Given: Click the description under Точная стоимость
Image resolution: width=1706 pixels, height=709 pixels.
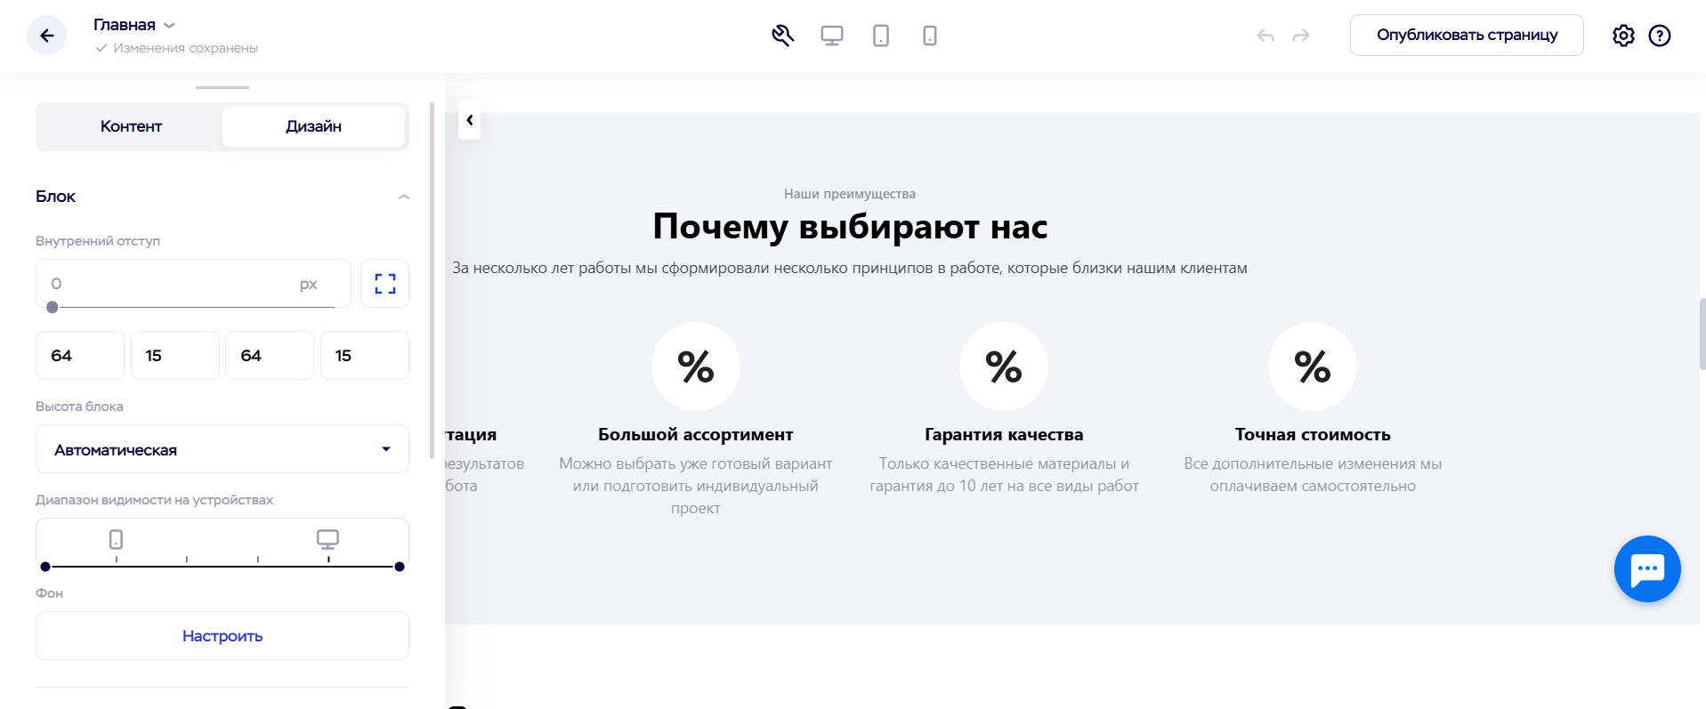Looking at the screenshot, I should click(1313, 475).
